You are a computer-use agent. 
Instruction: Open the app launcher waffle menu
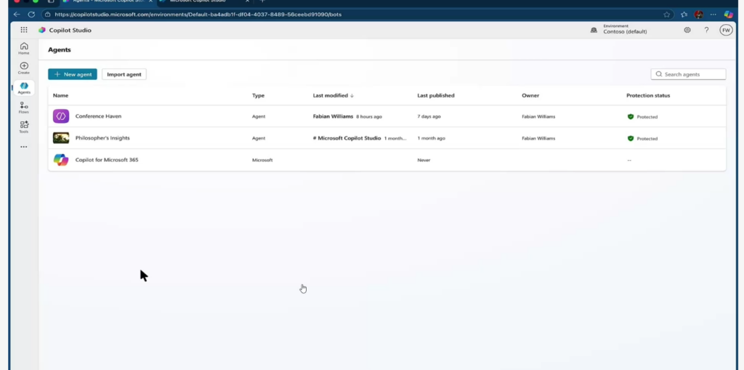[x=24, y=31]
